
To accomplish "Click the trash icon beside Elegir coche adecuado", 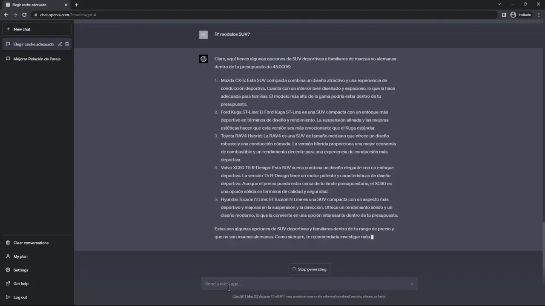I will (x=67, y=44).
